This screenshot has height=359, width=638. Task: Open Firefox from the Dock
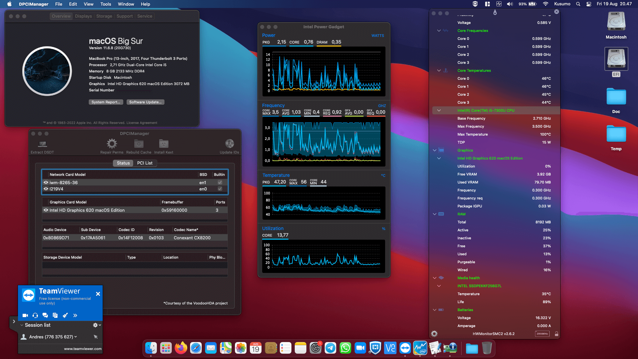pos(181,348)
